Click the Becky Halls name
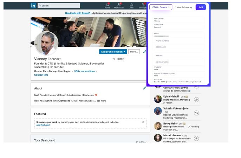Screen dimensions: 241x158 (170, 124)
